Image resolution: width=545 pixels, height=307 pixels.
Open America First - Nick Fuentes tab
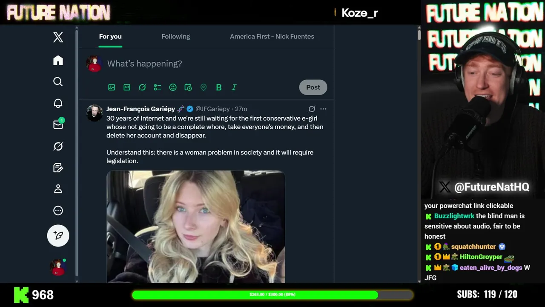coord(272,37)
